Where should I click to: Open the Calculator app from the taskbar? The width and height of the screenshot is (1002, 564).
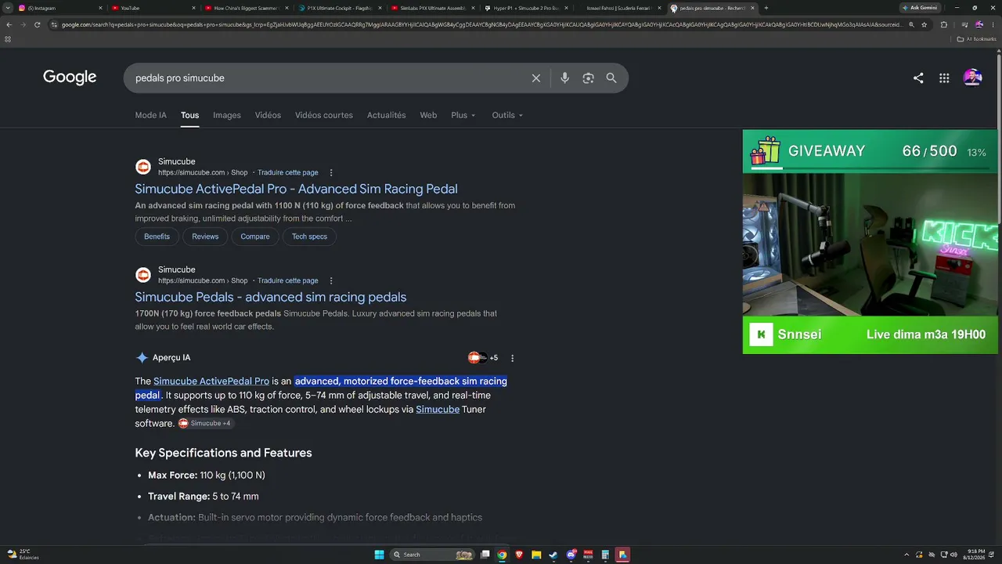click(x=605, y=555)
